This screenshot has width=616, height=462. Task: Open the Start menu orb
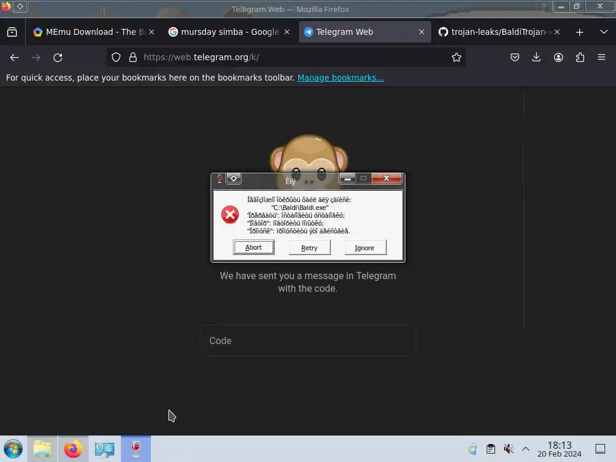pos(13,449)
